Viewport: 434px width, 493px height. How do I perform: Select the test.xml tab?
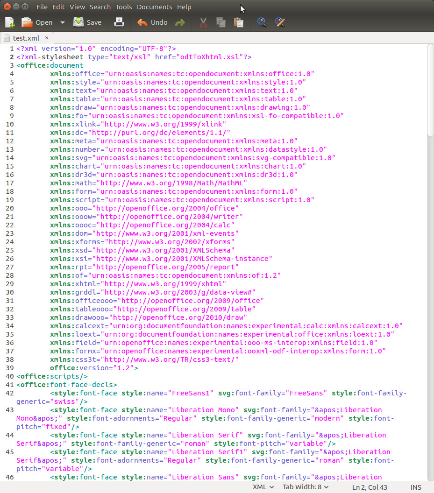(26, 38)
